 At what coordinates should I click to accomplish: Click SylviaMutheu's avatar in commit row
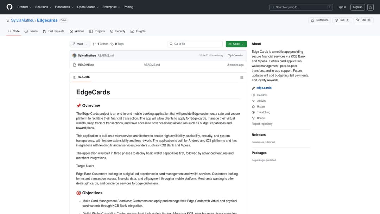[74, 56]
